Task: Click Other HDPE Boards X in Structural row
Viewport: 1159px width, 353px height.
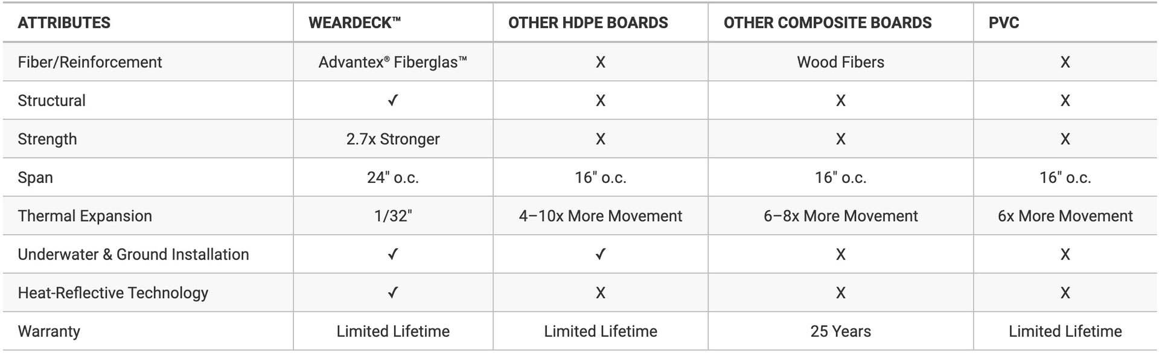Action: pos(600,101)
